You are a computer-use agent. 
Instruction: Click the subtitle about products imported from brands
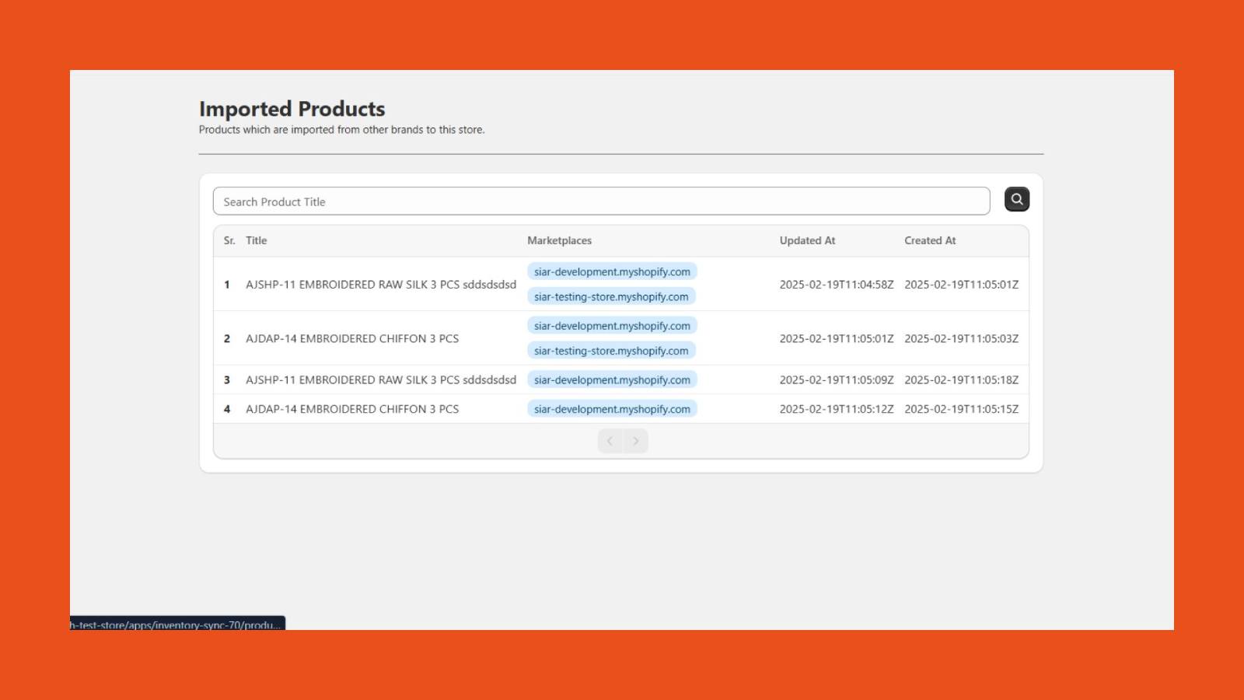pyautogui.click(x=342, y=130)
